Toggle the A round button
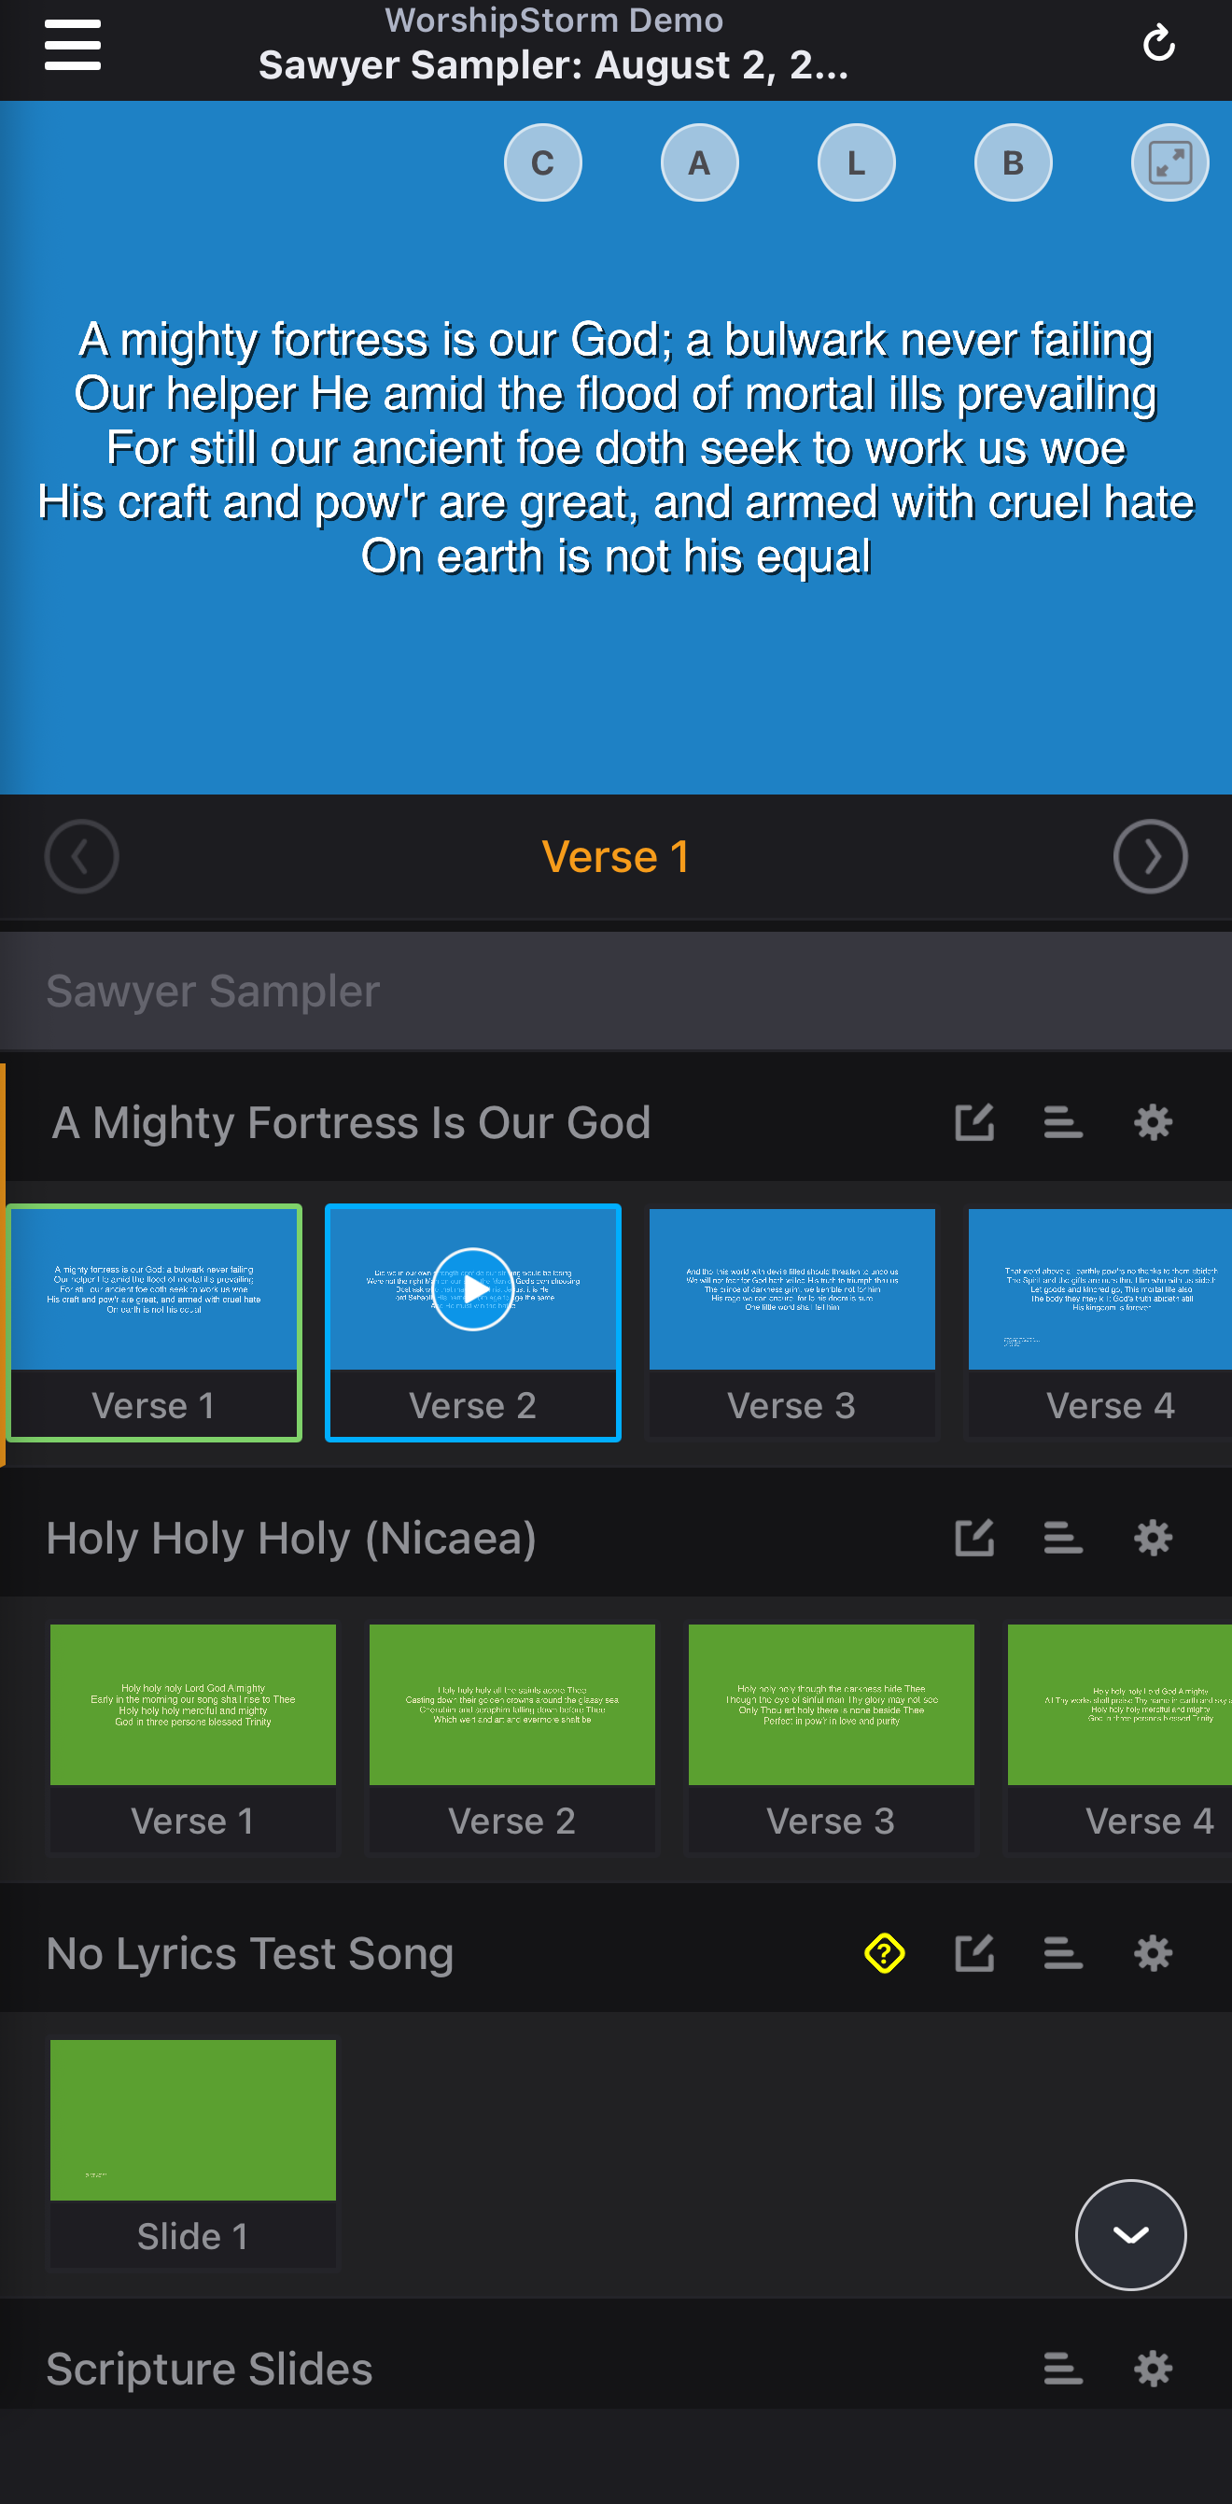This screenshot has width=1232, height=2504. click(700, 162)
